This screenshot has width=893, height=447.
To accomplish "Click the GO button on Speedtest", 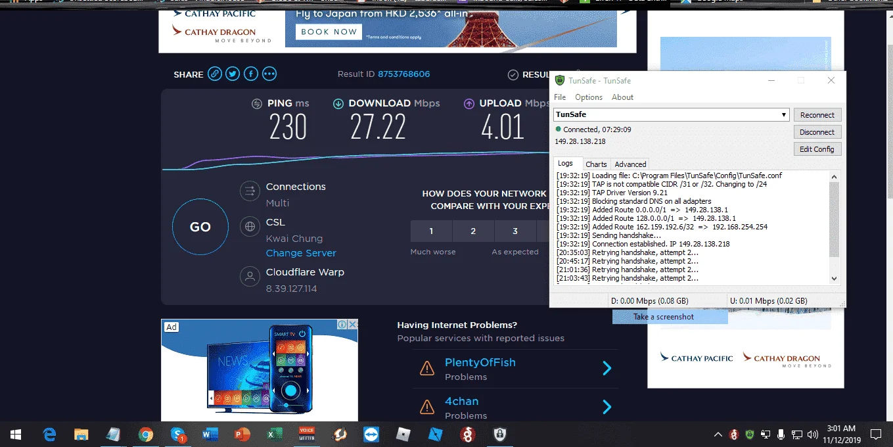I will (x=200, y=227).
